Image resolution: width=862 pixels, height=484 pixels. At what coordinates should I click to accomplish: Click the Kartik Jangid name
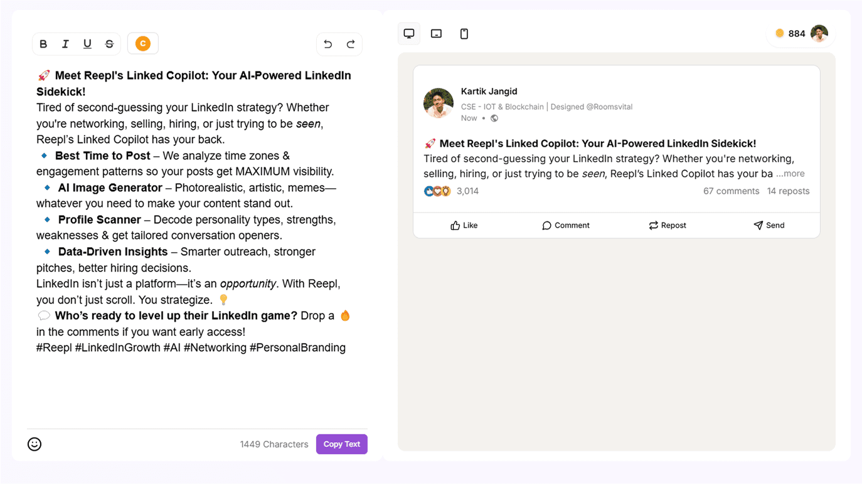pyautogui.click(x=489, y=92)
